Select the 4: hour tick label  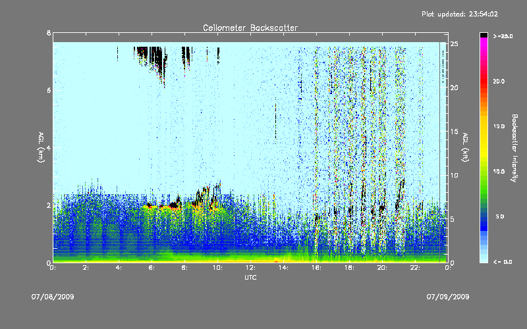pyautogui.click(x=119, y=268)
